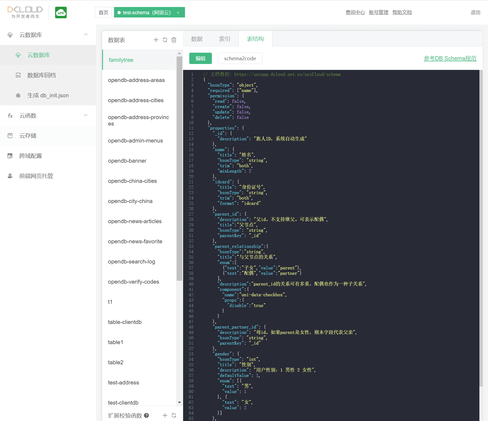Expand the 云函数 section chevron
The image size is (488, 421).
click(x=86, y=115)
